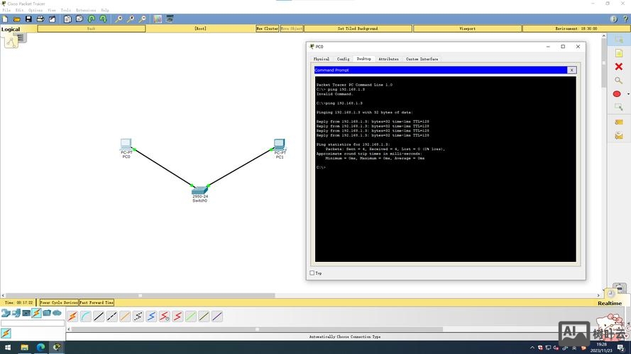Image resolution: width=631 pixels, height=354 pixels.
Task: Toggle the Top checkbox in PC0 window
Action: pos(312,273)
